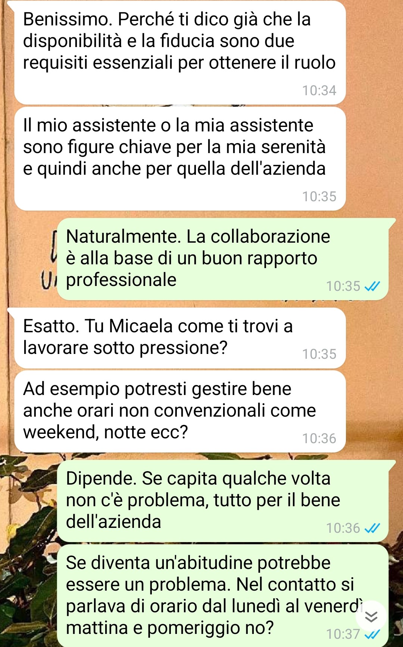Tap the reply 'Se diventa un'abitudine potrebbe'
Viewport: 403px width, 647px height.
coord(223,596)
